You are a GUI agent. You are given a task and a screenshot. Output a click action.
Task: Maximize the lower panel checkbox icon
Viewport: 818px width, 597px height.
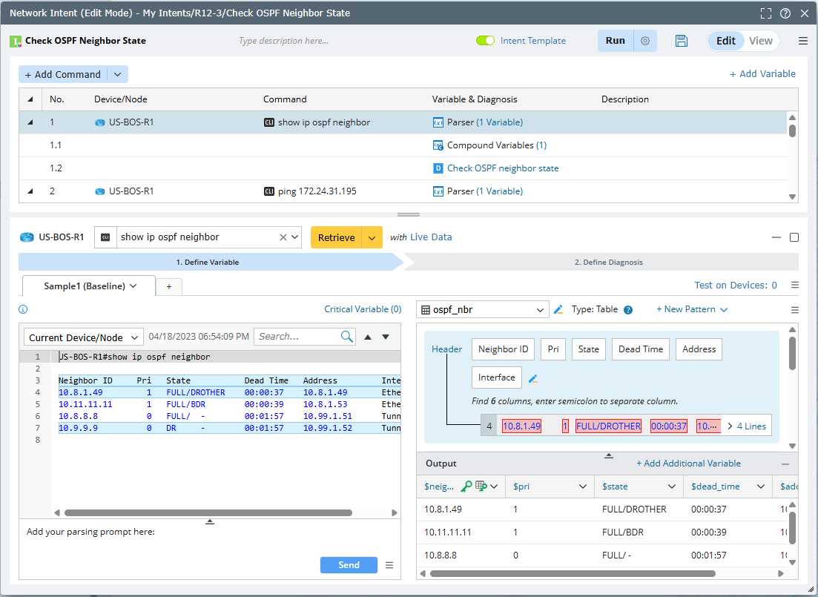(x=794, y=237)
